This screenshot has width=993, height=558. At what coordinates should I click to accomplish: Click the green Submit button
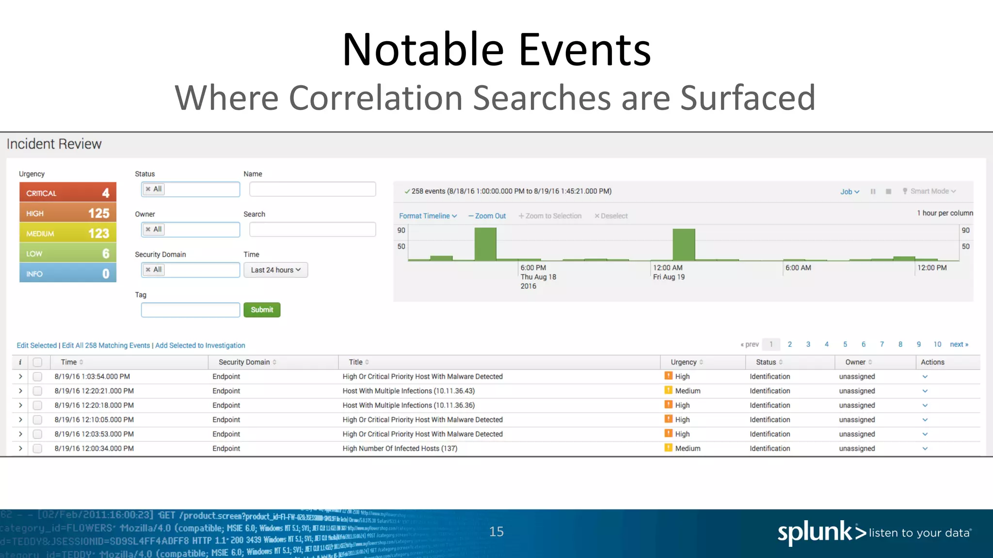[262, 310]
